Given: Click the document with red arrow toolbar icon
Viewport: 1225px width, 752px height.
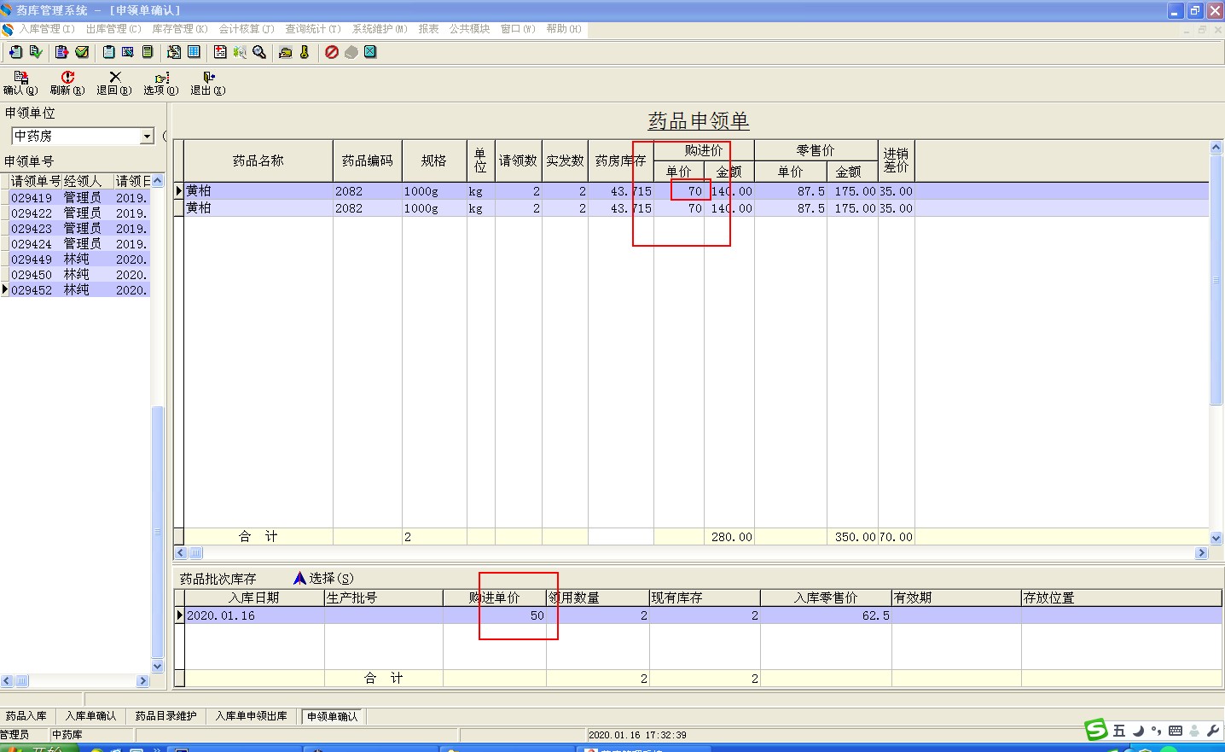Looking at the screenshot, I should pos(61,52).
